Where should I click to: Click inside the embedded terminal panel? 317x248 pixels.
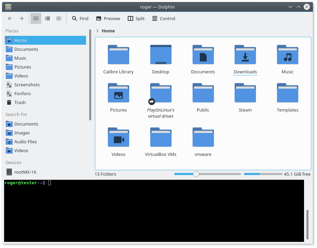(x=154, y=211)
